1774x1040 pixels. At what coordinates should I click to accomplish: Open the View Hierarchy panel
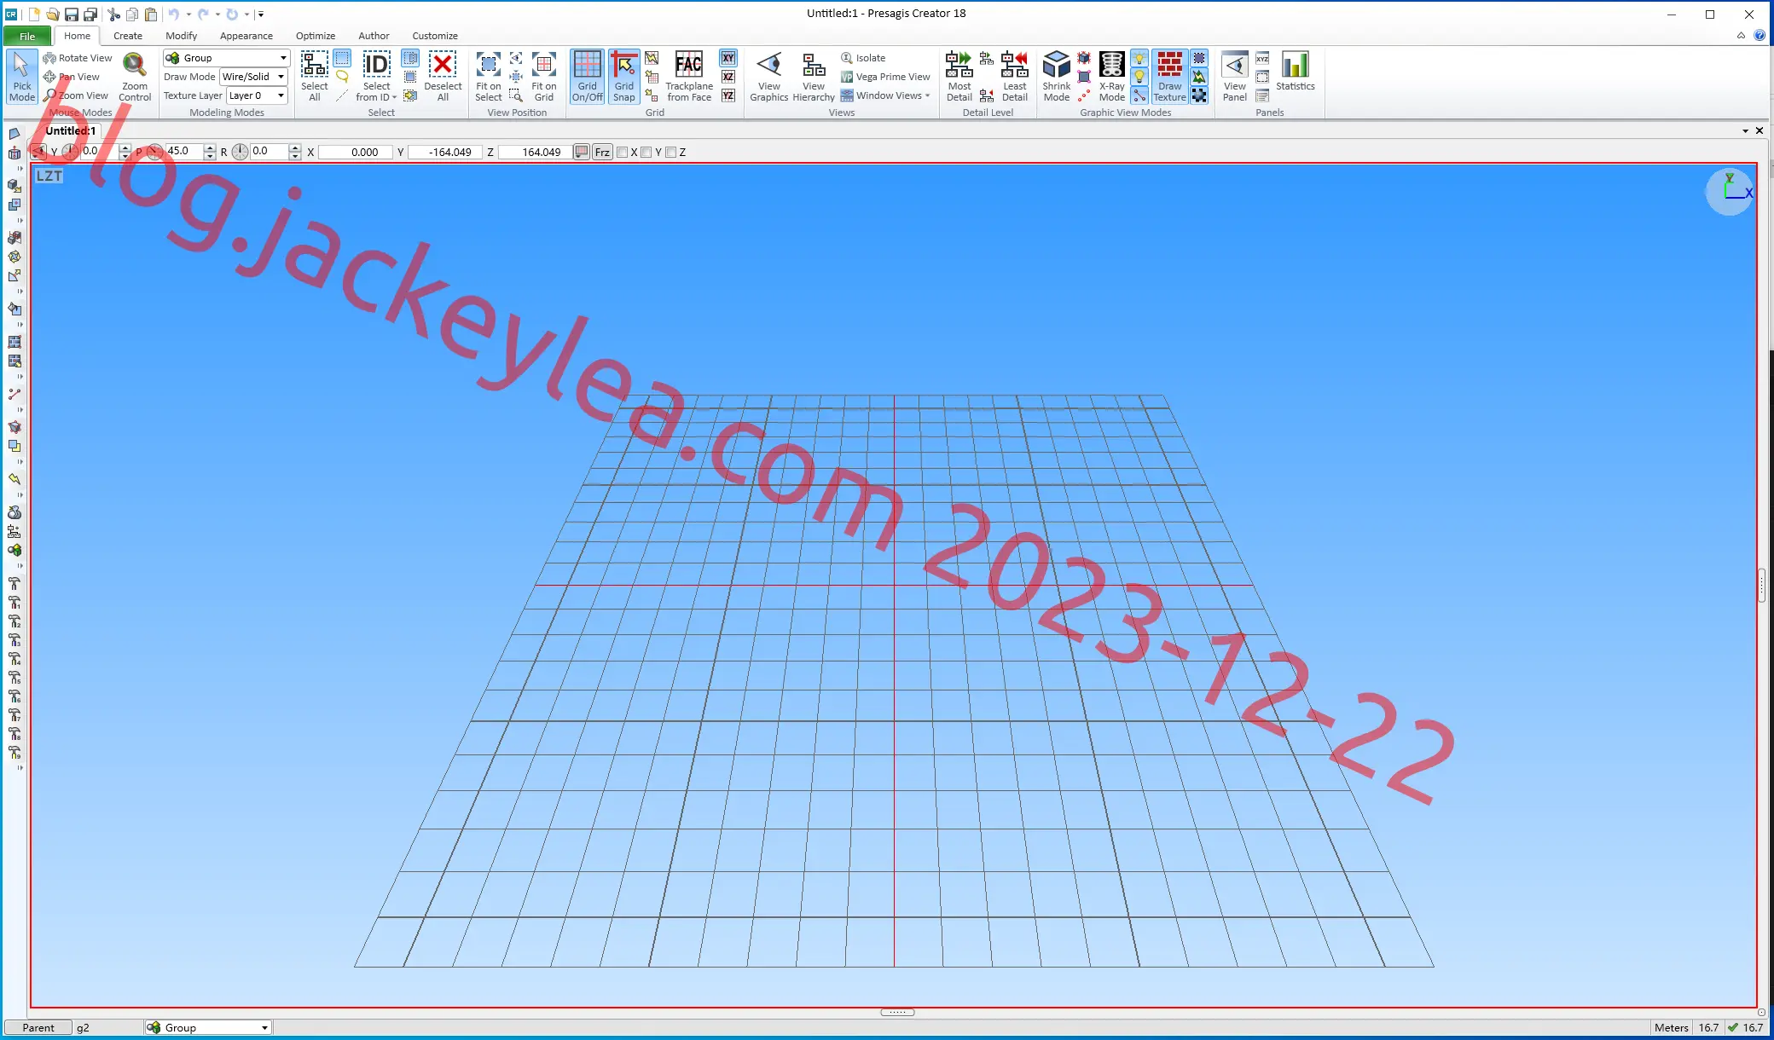tap(814, 77)
